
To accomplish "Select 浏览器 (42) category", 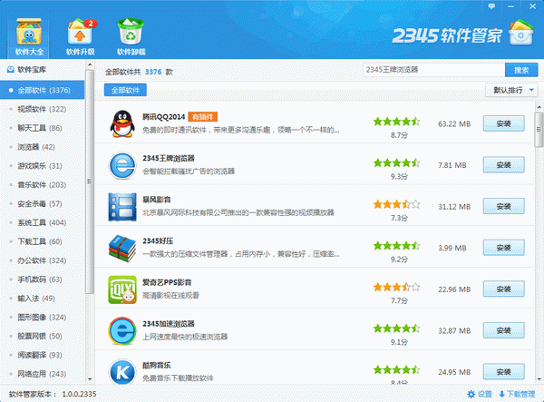I will point(42,147).
